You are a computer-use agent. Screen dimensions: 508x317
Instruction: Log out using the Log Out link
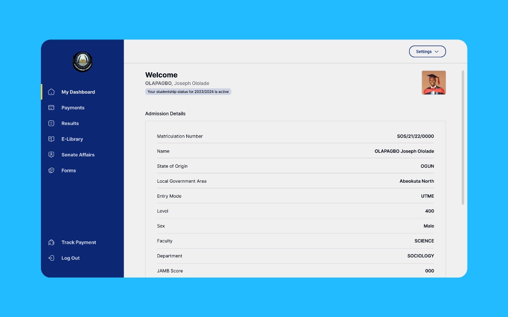pyautogui.click(x=71, y=258)
